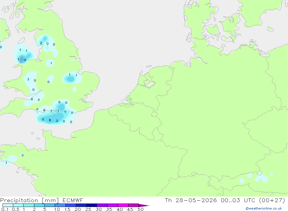Select the 20–25 mm dark blue swatch
The image size is (288, 211).
(81, 205)
